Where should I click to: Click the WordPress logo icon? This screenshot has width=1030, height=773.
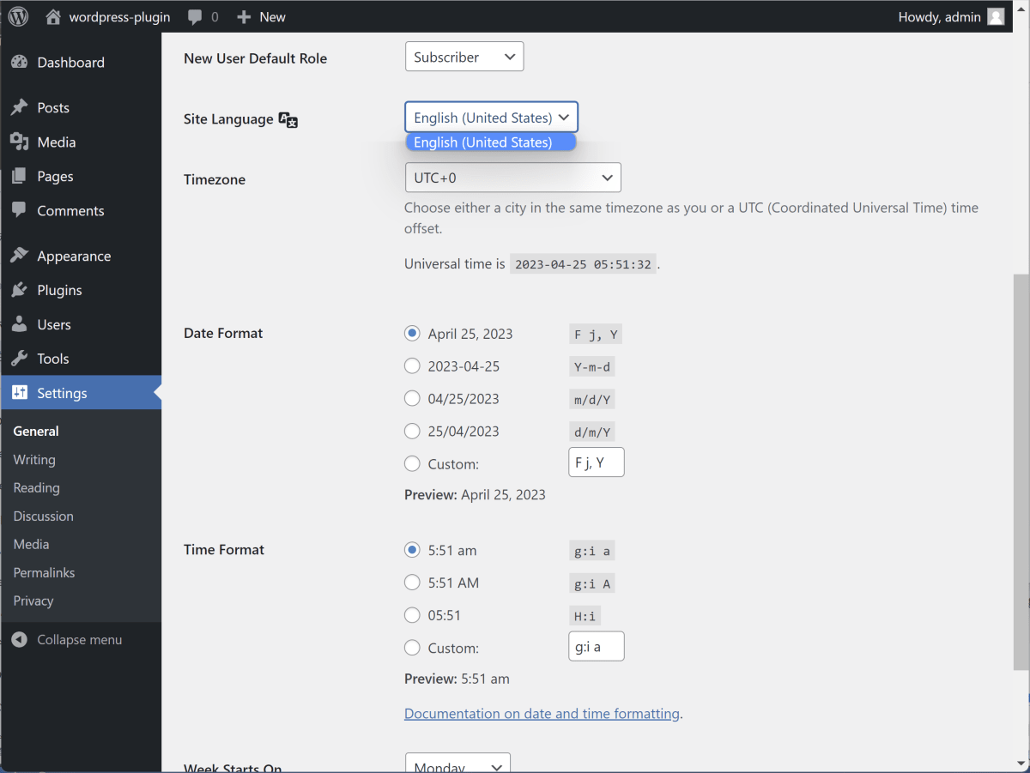click(18, 16)
